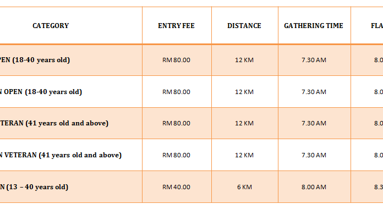The width and height of the screenshot is (383, 209).
Task: Click the 'N OPEN (18-40 years old)' cell
Action: pos(71,92)
